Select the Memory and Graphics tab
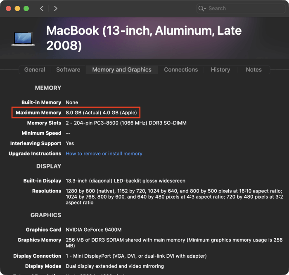 (122, 70)
